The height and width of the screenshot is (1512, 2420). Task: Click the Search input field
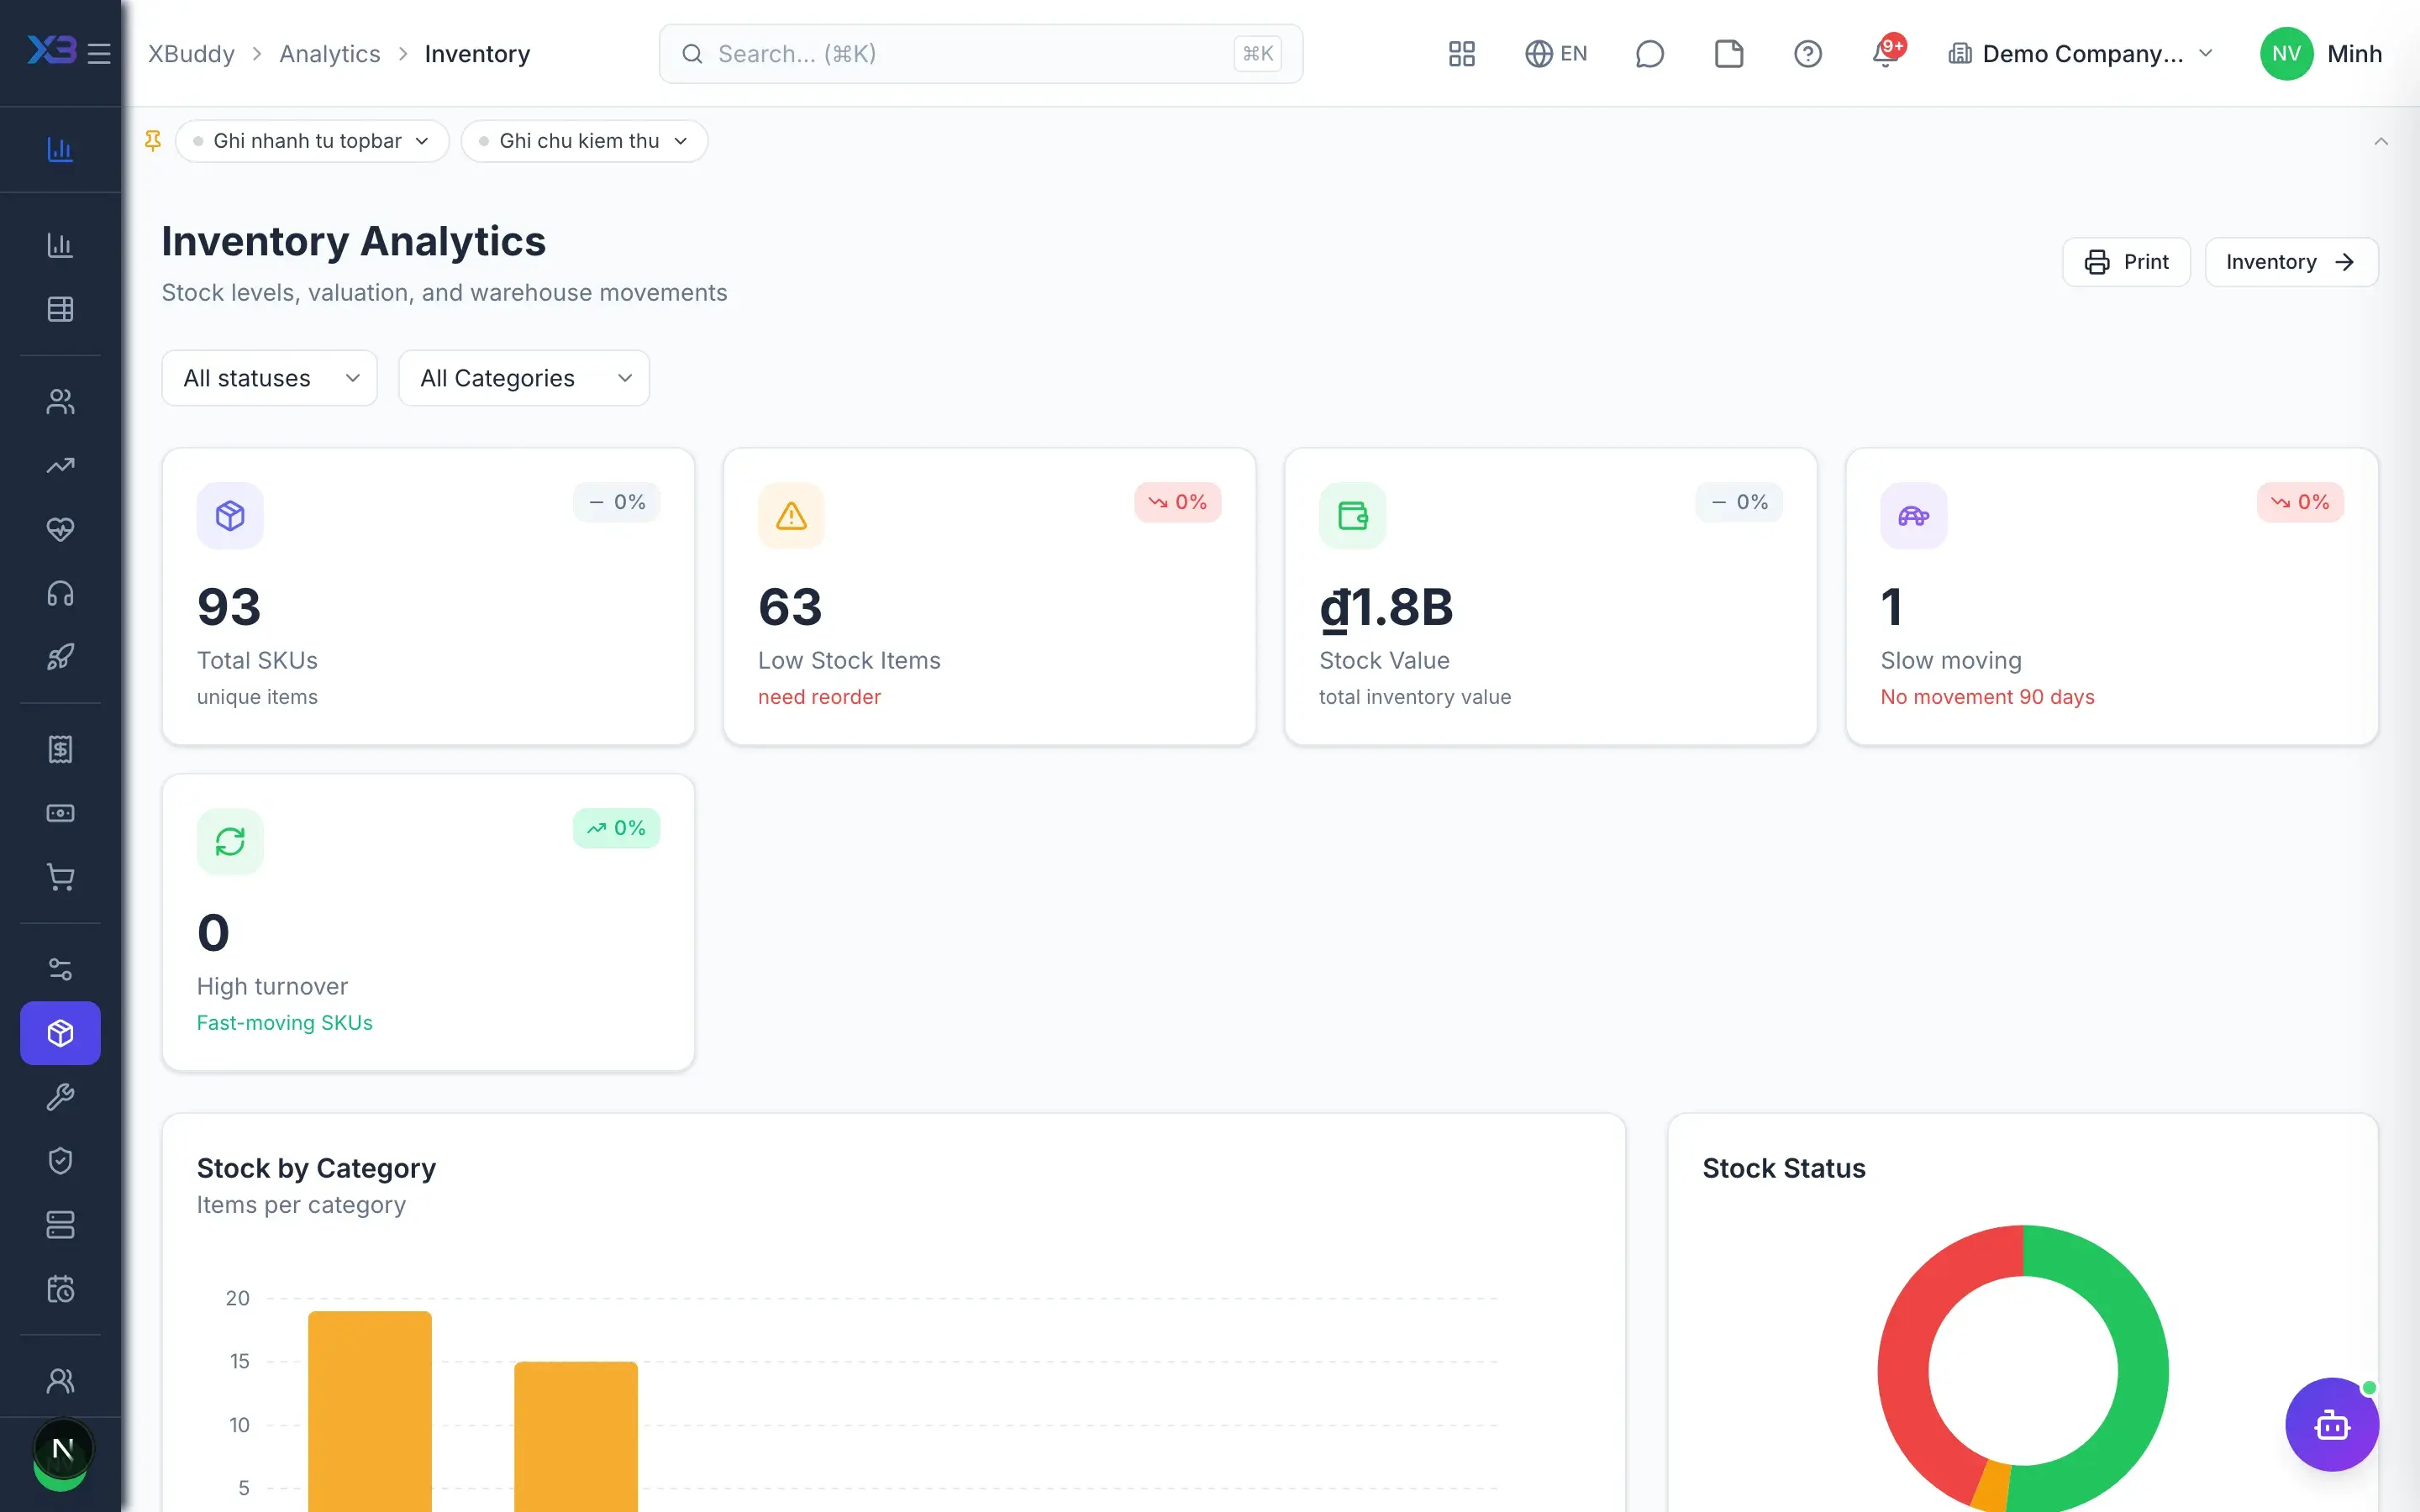click(980, 53)
